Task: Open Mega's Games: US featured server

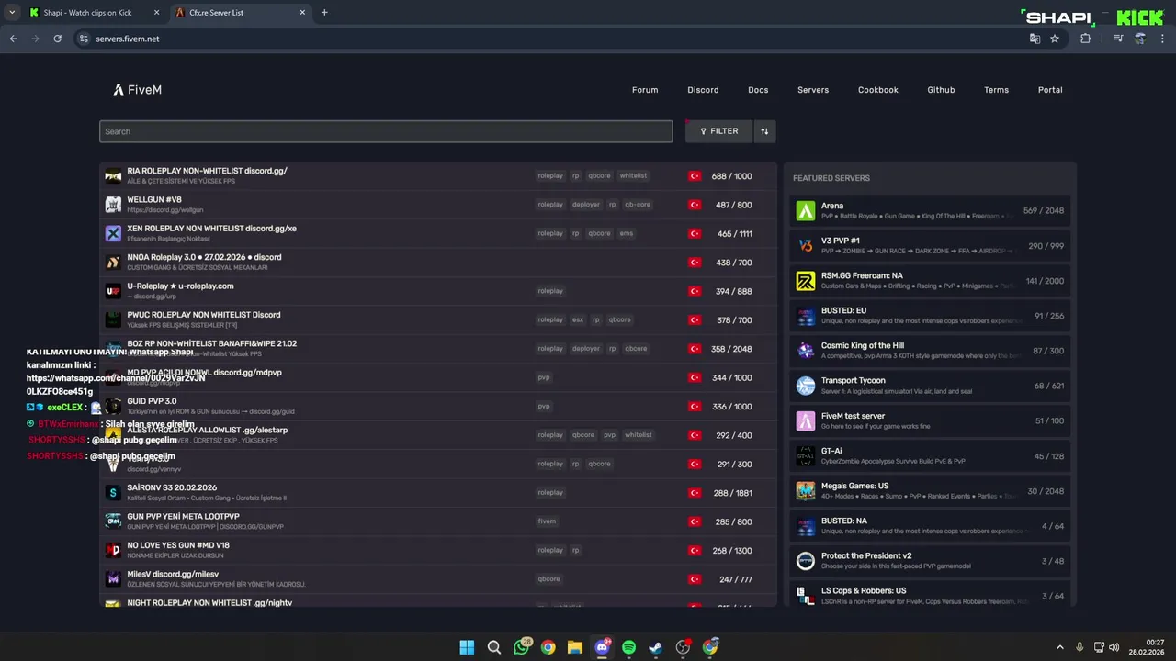Action: [x=929, y=491]
